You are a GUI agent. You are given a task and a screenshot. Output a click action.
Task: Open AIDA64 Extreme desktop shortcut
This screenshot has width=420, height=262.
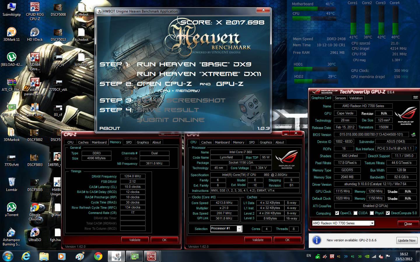click(35, 61)
